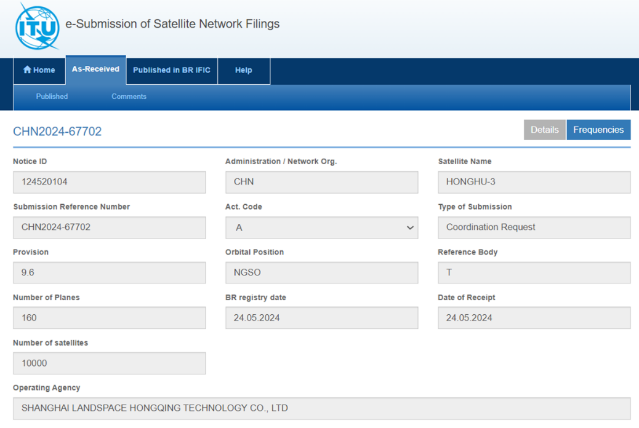
Task: Click the Submission Reference Number field
Action: 109,228
